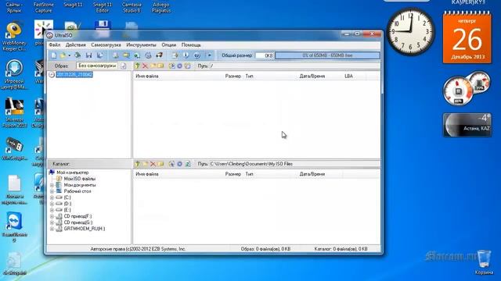Click the Add files arrow icon in main toolbar

click(175, 55)
